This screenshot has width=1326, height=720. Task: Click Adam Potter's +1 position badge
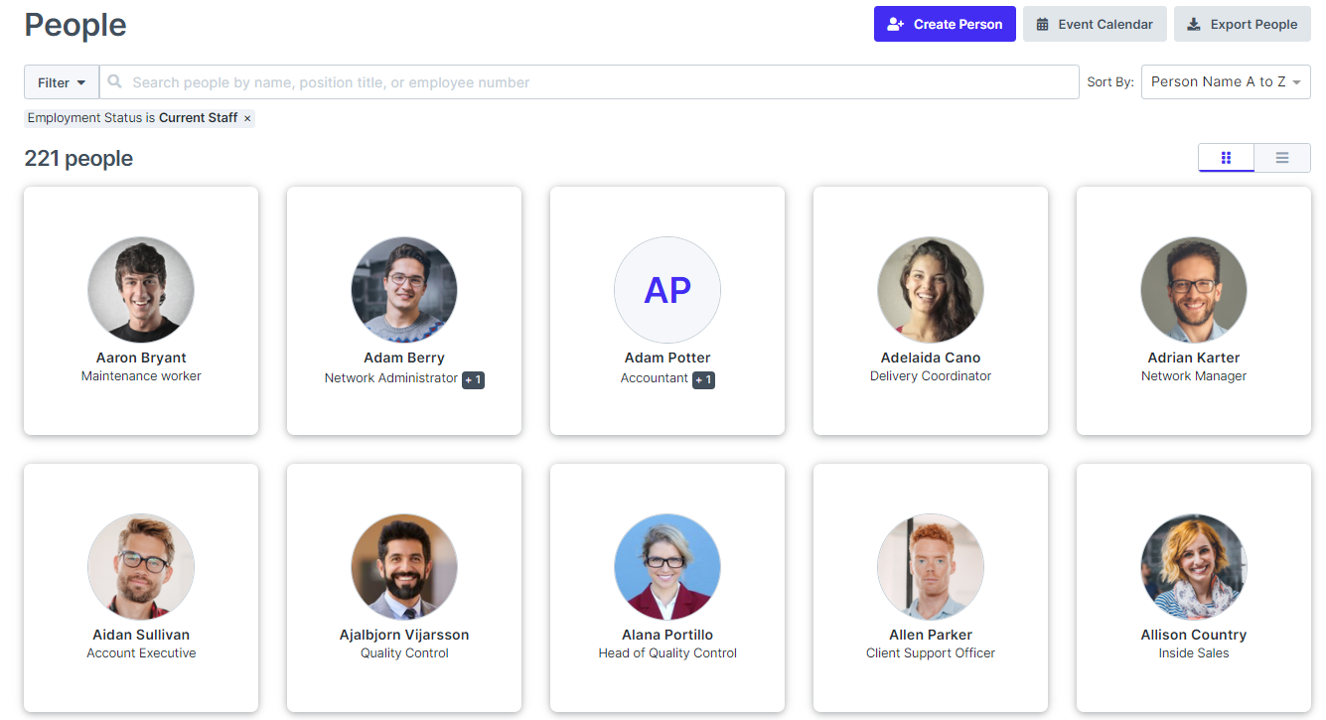pos(703,379)
